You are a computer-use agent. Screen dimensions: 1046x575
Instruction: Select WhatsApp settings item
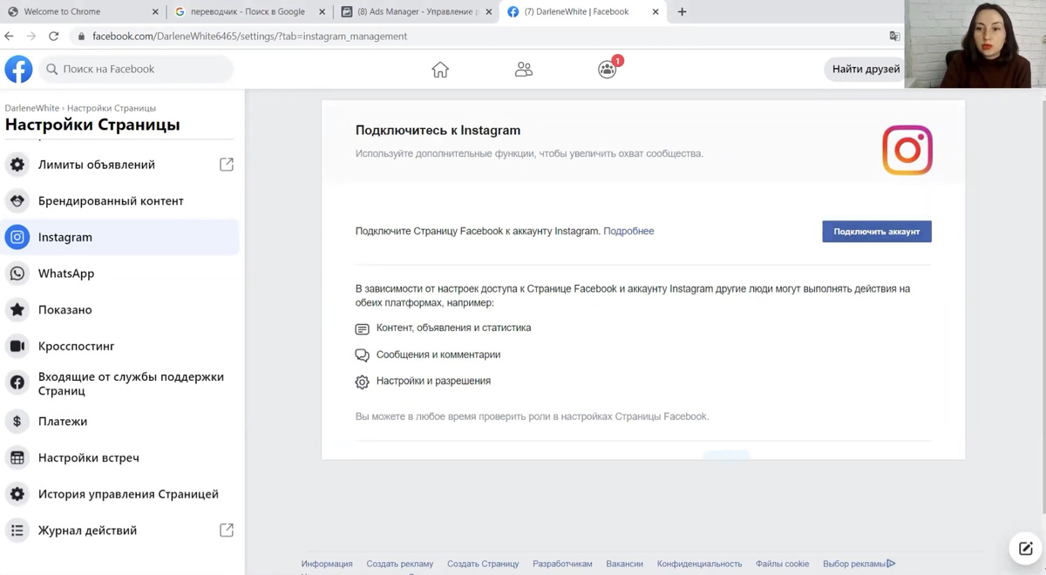[120, 274]
